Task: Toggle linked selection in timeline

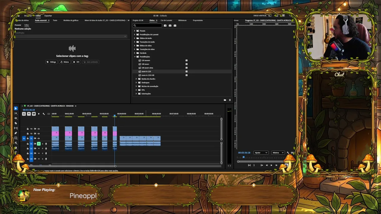Action: click(x=34, y=114)
